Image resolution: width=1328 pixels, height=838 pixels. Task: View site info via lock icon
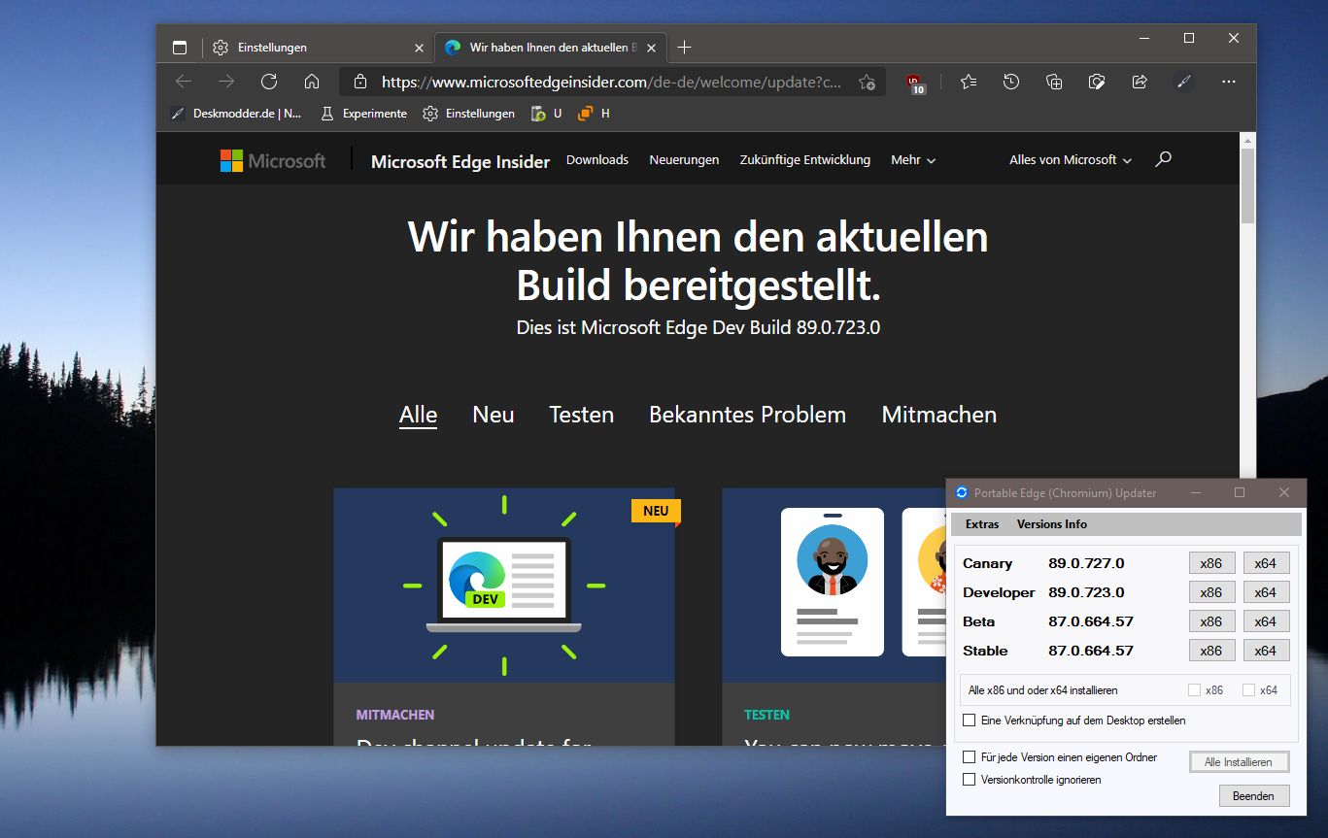360,83
